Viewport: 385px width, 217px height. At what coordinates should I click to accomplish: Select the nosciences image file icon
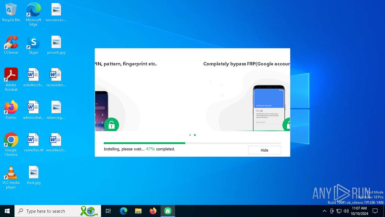56,13
